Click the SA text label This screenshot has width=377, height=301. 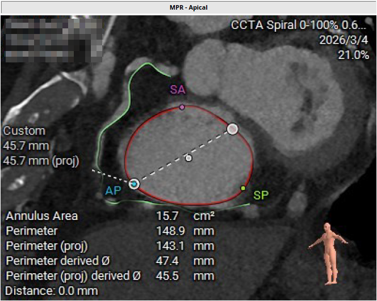[x=178, y=90]
